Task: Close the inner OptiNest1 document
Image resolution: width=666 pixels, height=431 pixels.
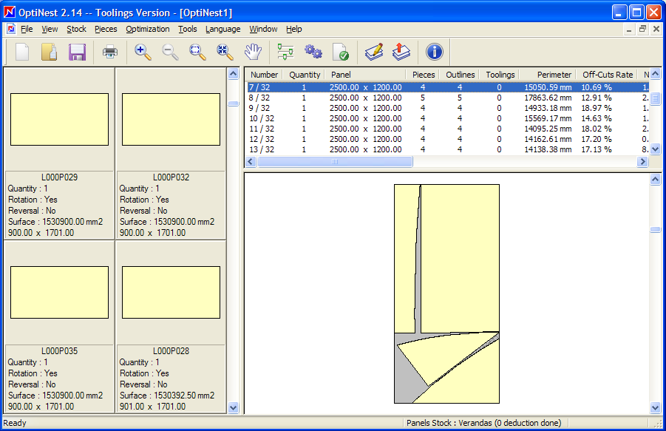Action: [656, 29]
